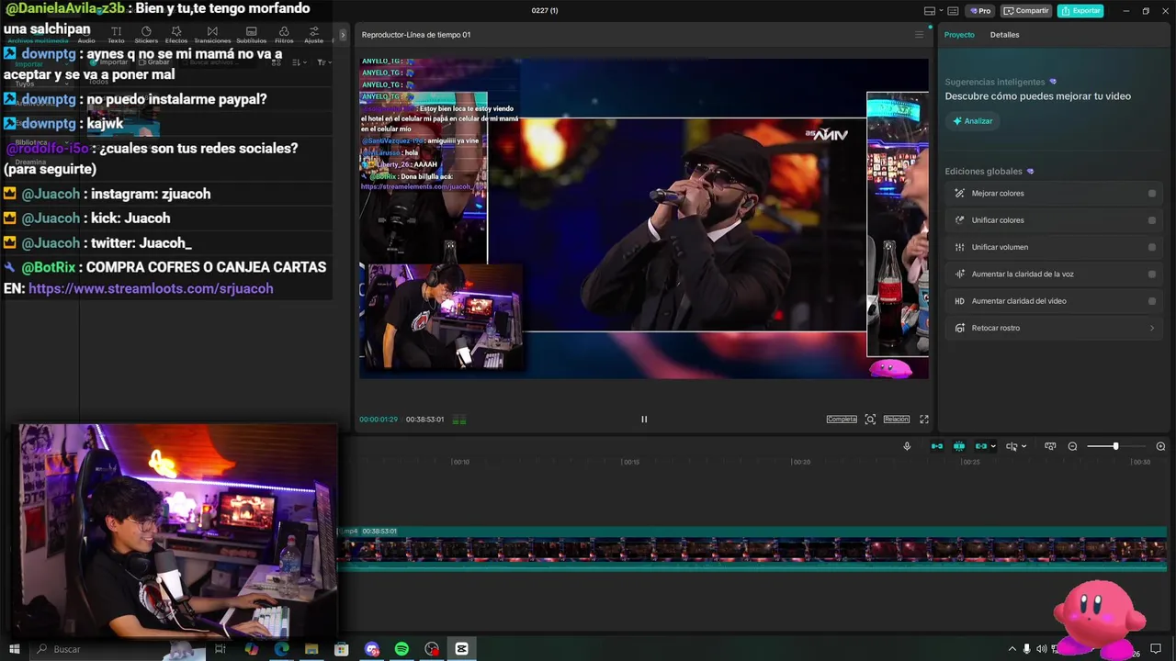Click the fit-timeline-to-window icon
The height and width of the screenshot is (661, 1176).
[1050, 446]
